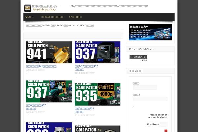This screenshot has width=198, height=132.
Task: Click the TRANSLATE button
Action: (138, 57)
